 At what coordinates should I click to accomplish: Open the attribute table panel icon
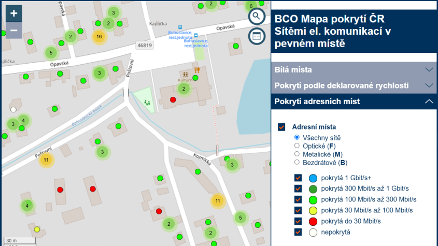click(256, 36)
